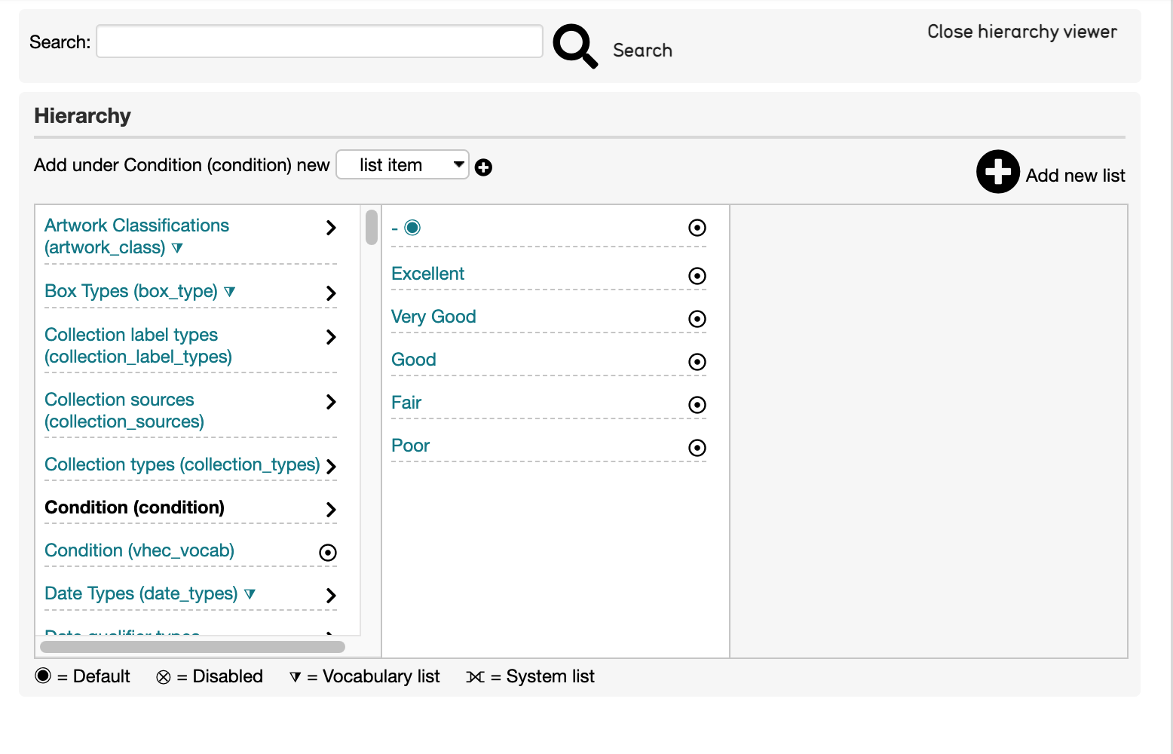1173x754 pixels.
Task: Open the list item type dropdown
Action: tap(403, 164)
